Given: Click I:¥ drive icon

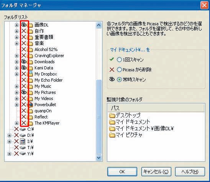Looking at the screenshot, I should tap(23, 141).
